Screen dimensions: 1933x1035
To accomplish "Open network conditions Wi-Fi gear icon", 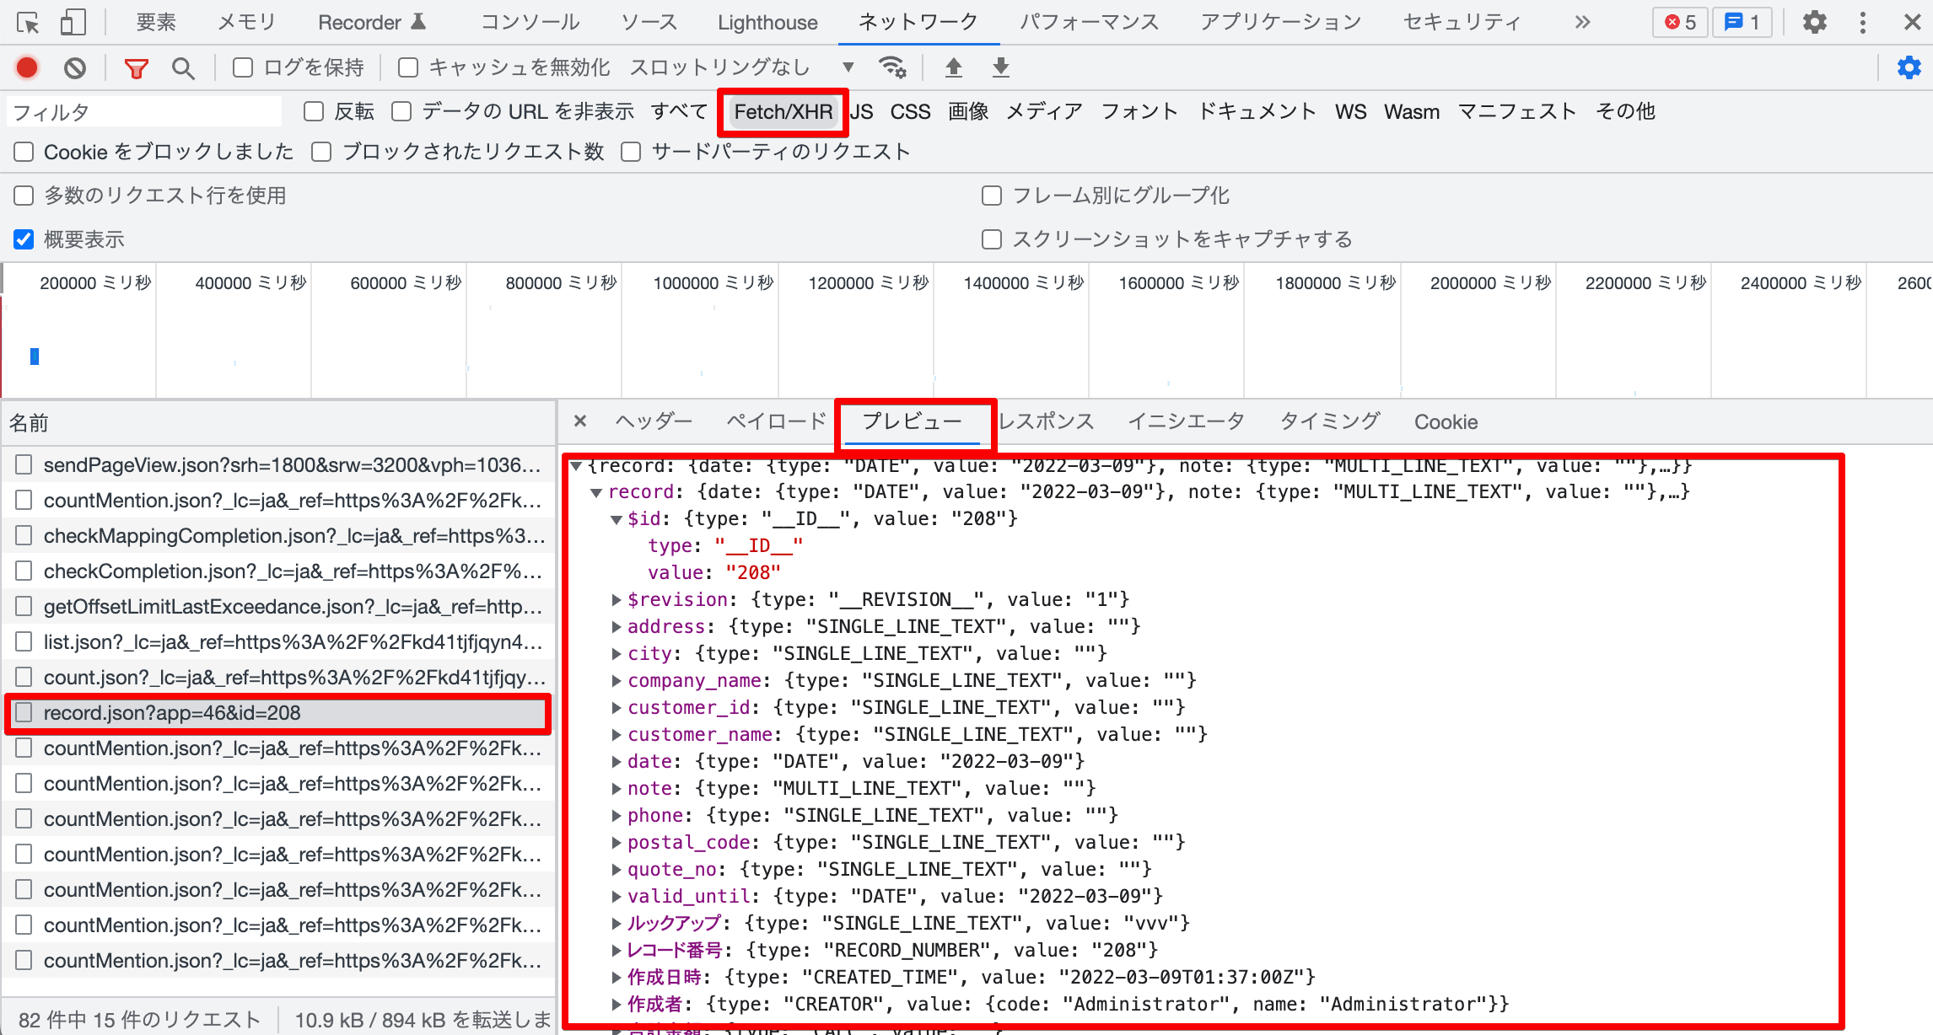I will point(892,67).
